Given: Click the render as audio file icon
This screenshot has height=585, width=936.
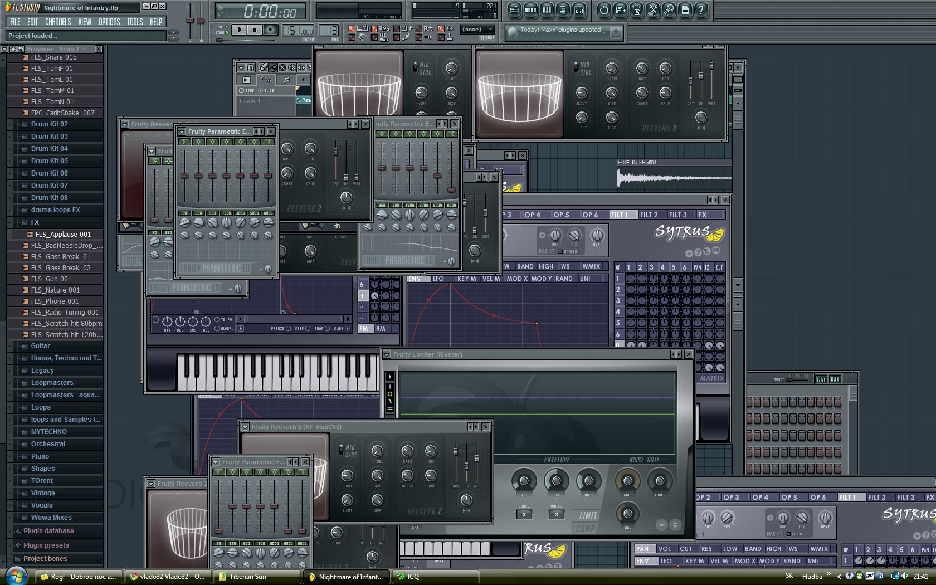Looking at the screenshot, I should (636, 10).
